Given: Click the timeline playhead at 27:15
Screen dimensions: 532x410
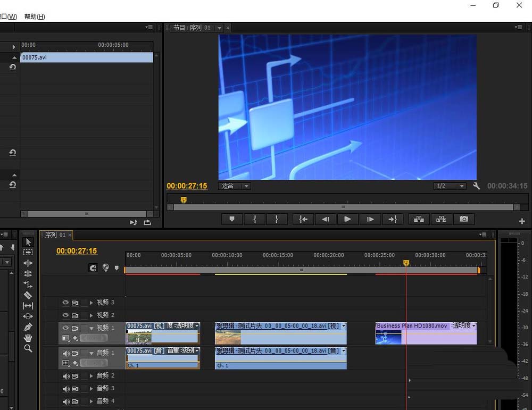Looking at the screenshot, I should click(x=406, y=263).
